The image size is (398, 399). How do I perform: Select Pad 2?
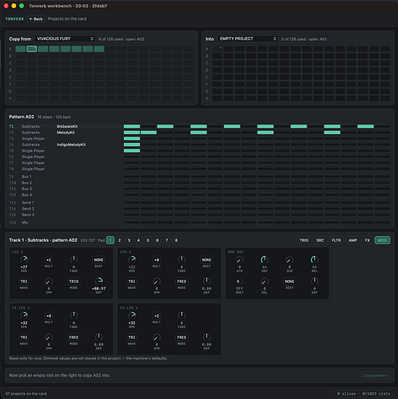tap(120, 240)
